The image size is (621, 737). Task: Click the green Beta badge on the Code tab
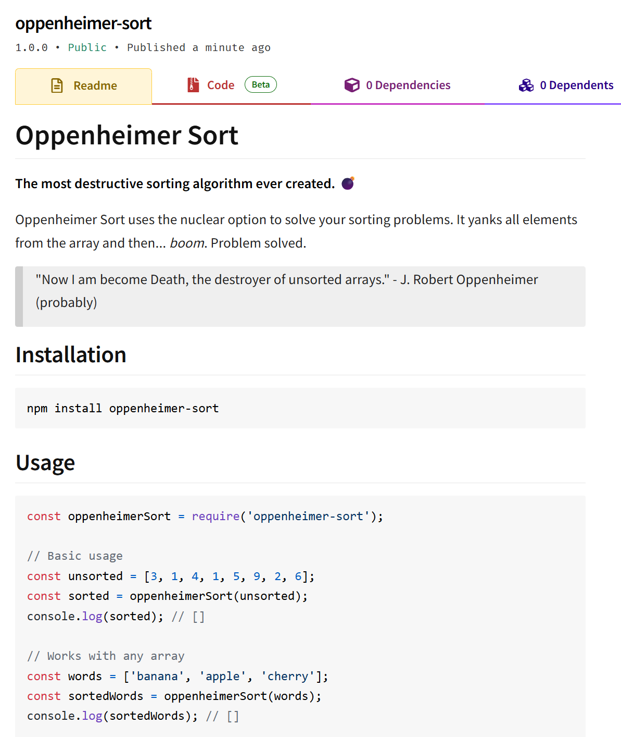(x=260, y=84)
